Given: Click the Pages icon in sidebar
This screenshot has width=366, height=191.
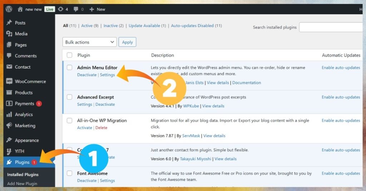Looking at the screenshot, I should coord(9,45).
